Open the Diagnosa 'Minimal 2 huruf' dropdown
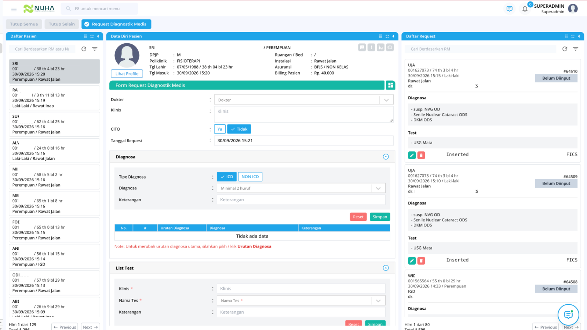Screen dimensions: 587x330 [x=301, y=188]
